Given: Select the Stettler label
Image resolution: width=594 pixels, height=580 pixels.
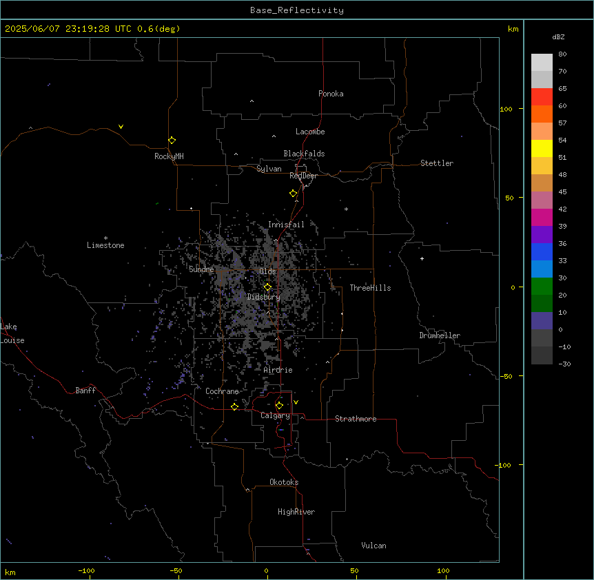Looking at the screenshot, I should (x=437, y=163).
